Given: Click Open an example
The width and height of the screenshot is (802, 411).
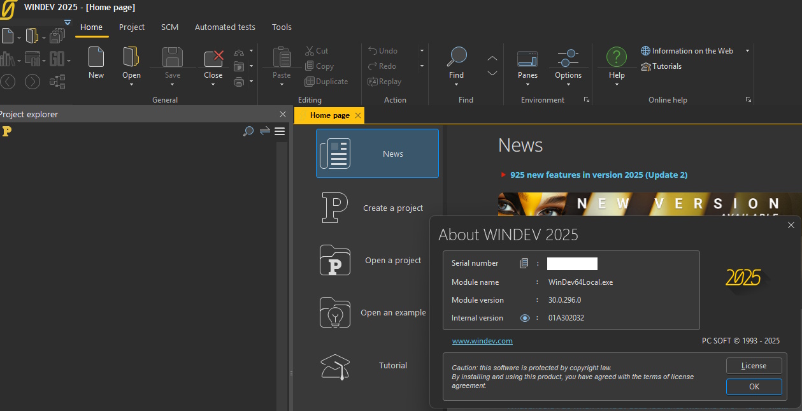Looking at the screenshot, I should 377,313.
